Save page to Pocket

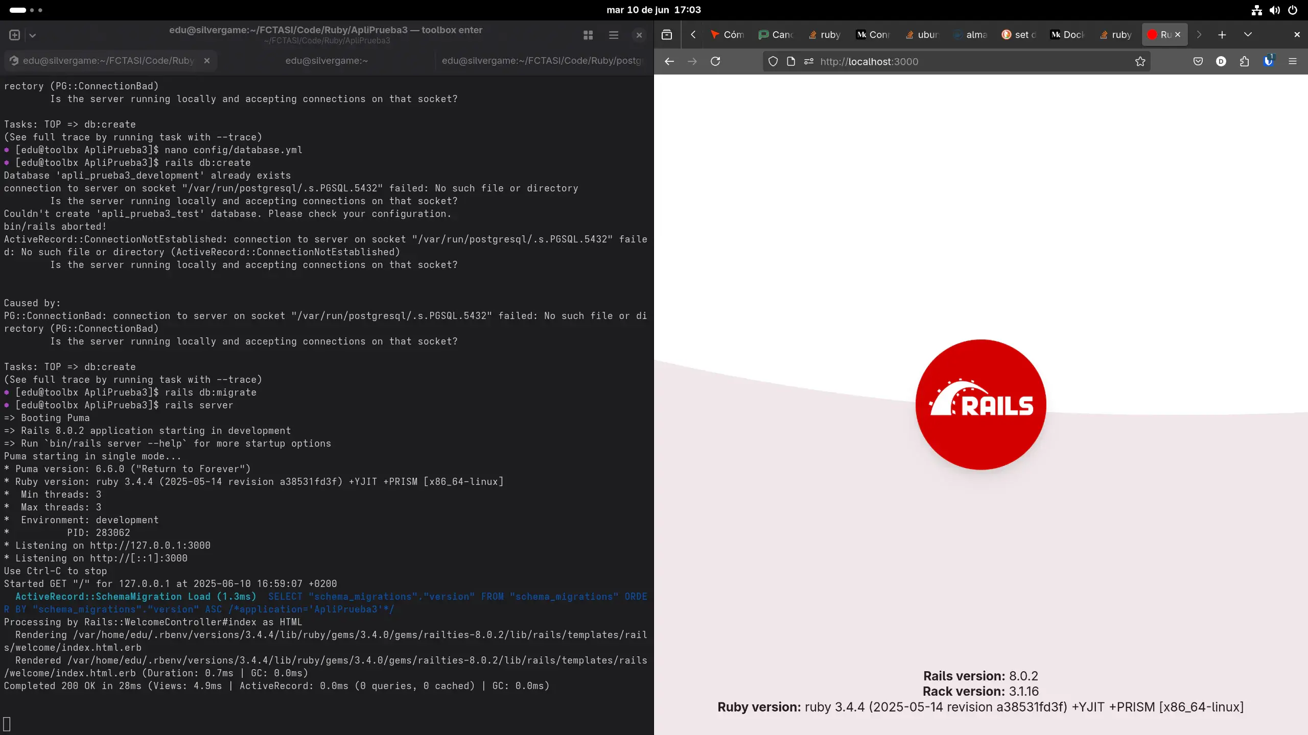click(1198, 61)
